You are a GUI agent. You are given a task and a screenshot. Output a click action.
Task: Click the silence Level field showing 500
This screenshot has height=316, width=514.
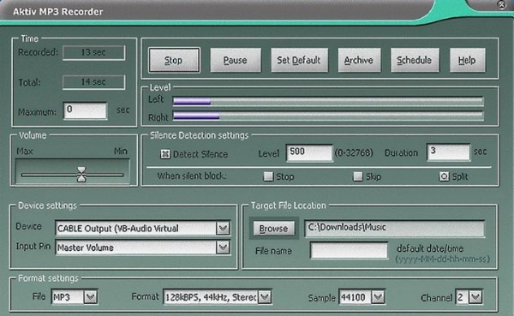[309, 152]
